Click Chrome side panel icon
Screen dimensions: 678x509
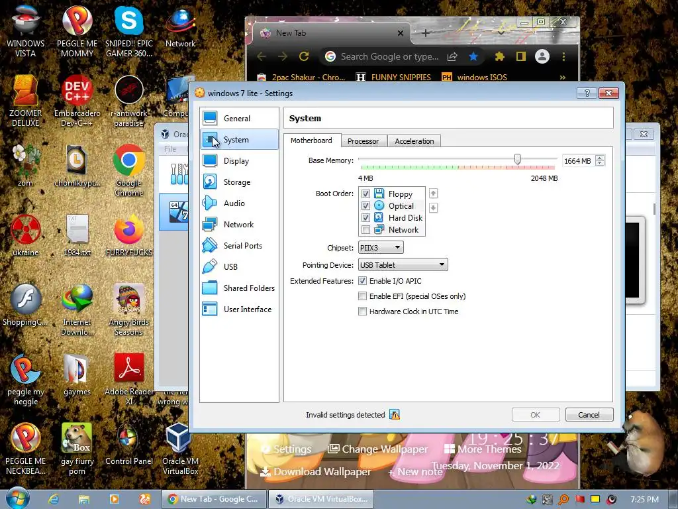tap(520, 56)
